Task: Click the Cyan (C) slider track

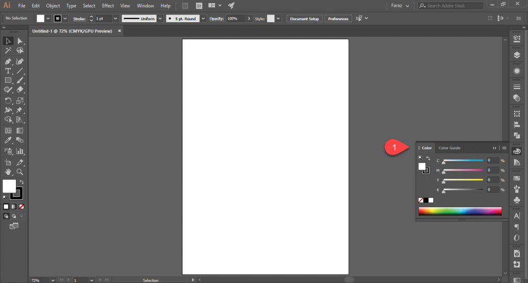Action: (x=463, y=161)
